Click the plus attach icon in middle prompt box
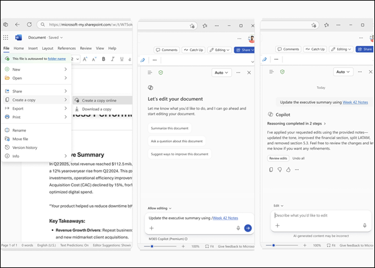The height and width of the screenshot is (268, 375). (151, 228)
